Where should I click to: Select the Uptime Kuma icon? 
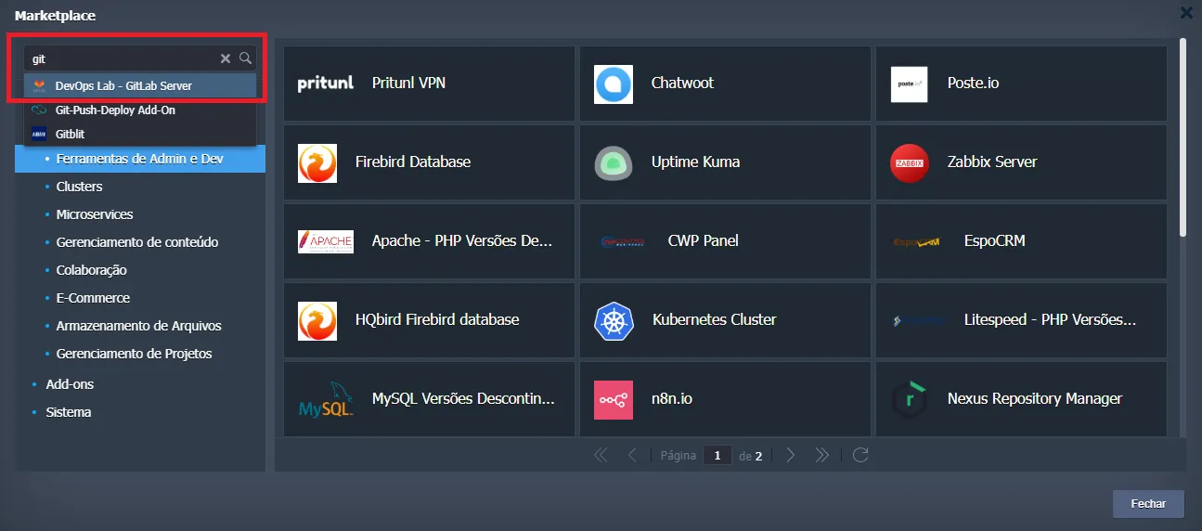coord(614,162)
